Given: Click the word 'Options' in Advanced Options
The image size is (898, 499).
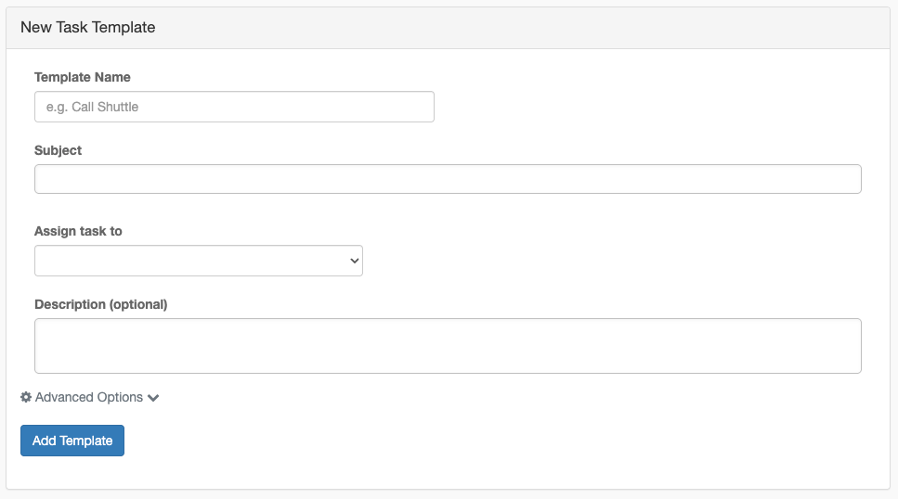Looking at the screenshot, I should [x=120, y=397].
